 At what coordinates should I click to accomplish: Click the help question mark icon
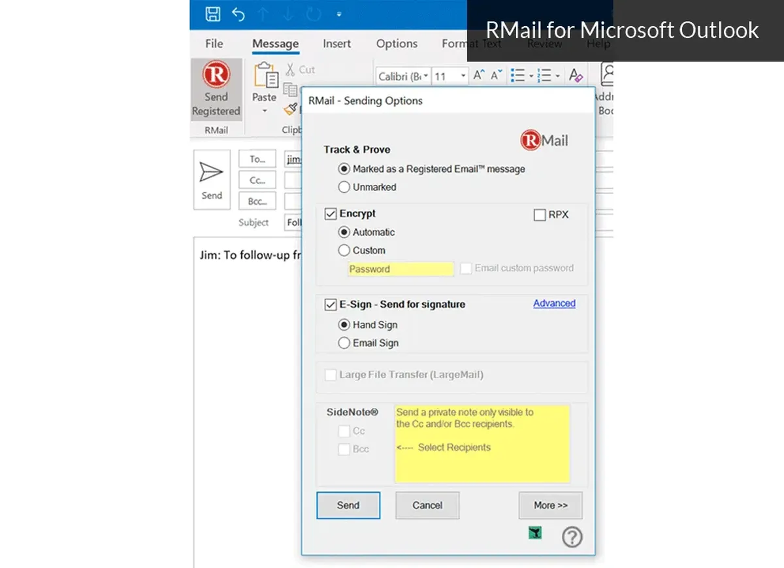coord(572,537)
